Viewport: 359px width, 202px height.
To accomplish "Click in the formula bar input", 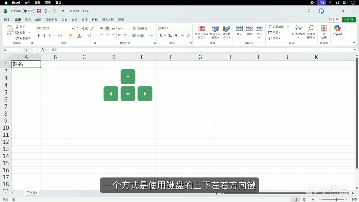I will tap(201, 50).
